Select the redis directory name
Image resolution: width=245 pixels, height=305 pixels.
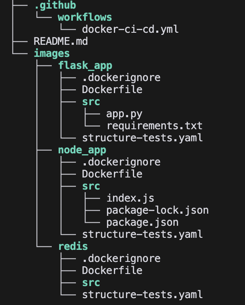73,246
